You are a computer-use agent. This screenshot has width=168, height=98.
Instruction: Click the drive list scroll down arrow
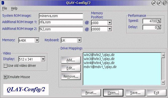(163, 82)
